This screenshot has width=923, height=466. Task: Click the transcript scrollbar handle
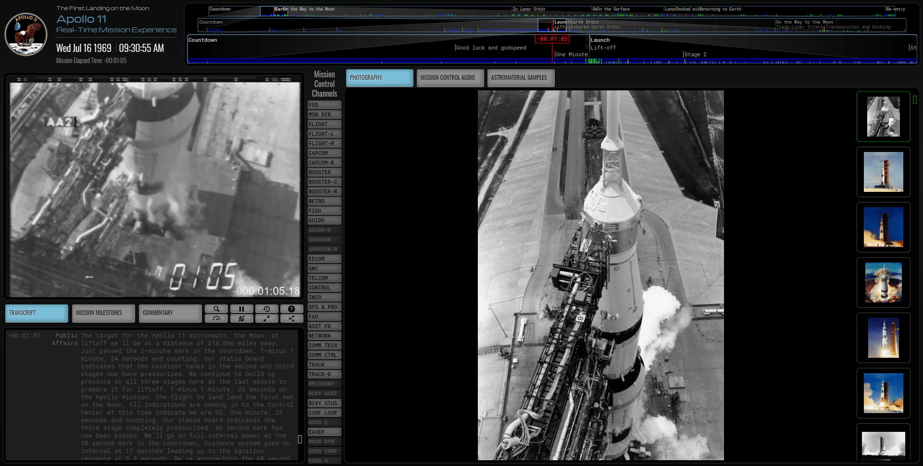point(300,439)
